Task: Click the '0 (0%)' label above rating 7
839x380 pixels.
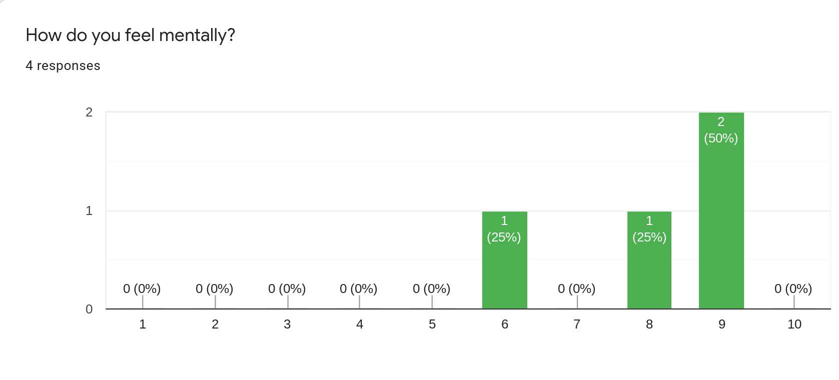Action: coord(577,288)
